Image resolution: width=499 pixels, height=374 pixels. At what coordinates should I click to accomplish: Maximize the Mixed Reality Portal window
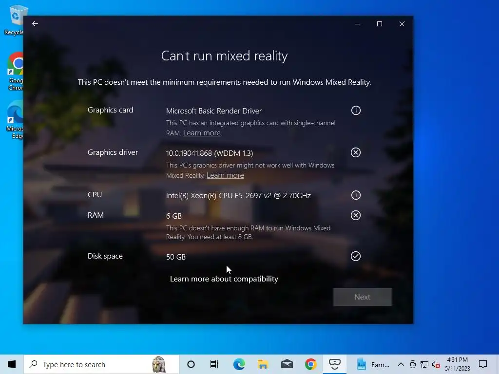point(379,24)
